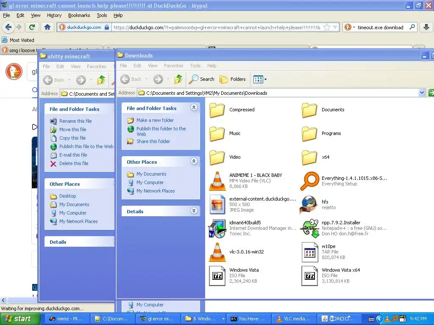Go to browser Home page icon
This screenshot has width=434, height=325.
47,27
